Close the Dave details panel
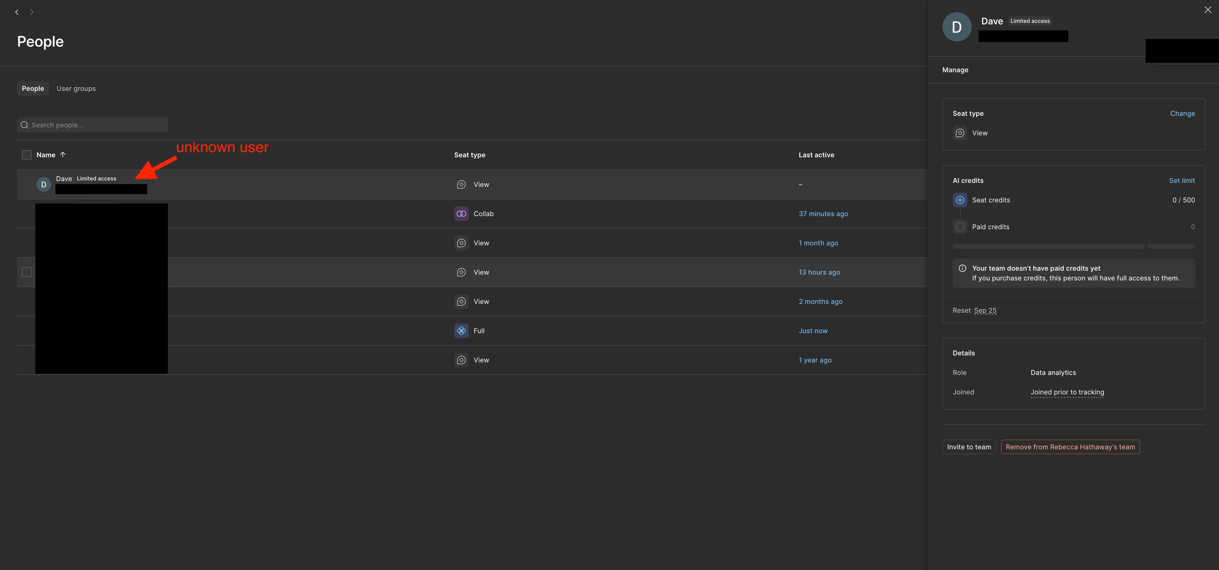1219x570 pixels. (x=1208, y=10)
